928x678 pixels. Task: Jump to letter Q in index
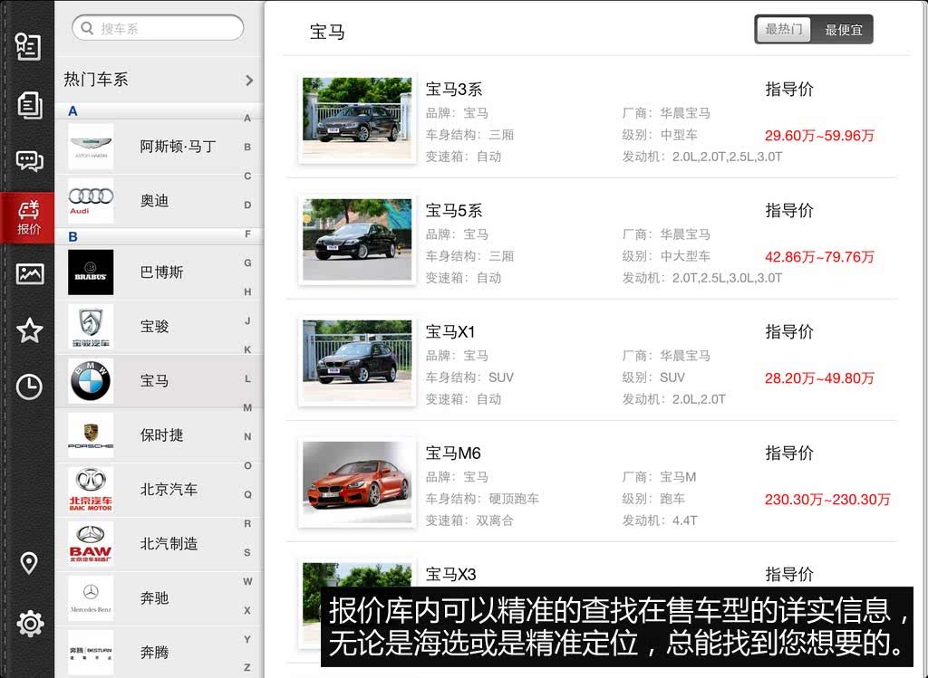point(247,495)
